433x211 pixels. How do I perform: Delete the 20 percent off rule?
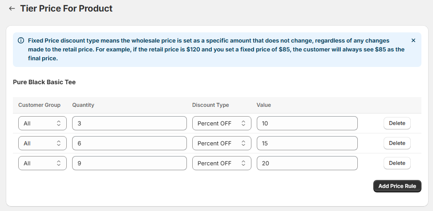[x=397, y=163]
